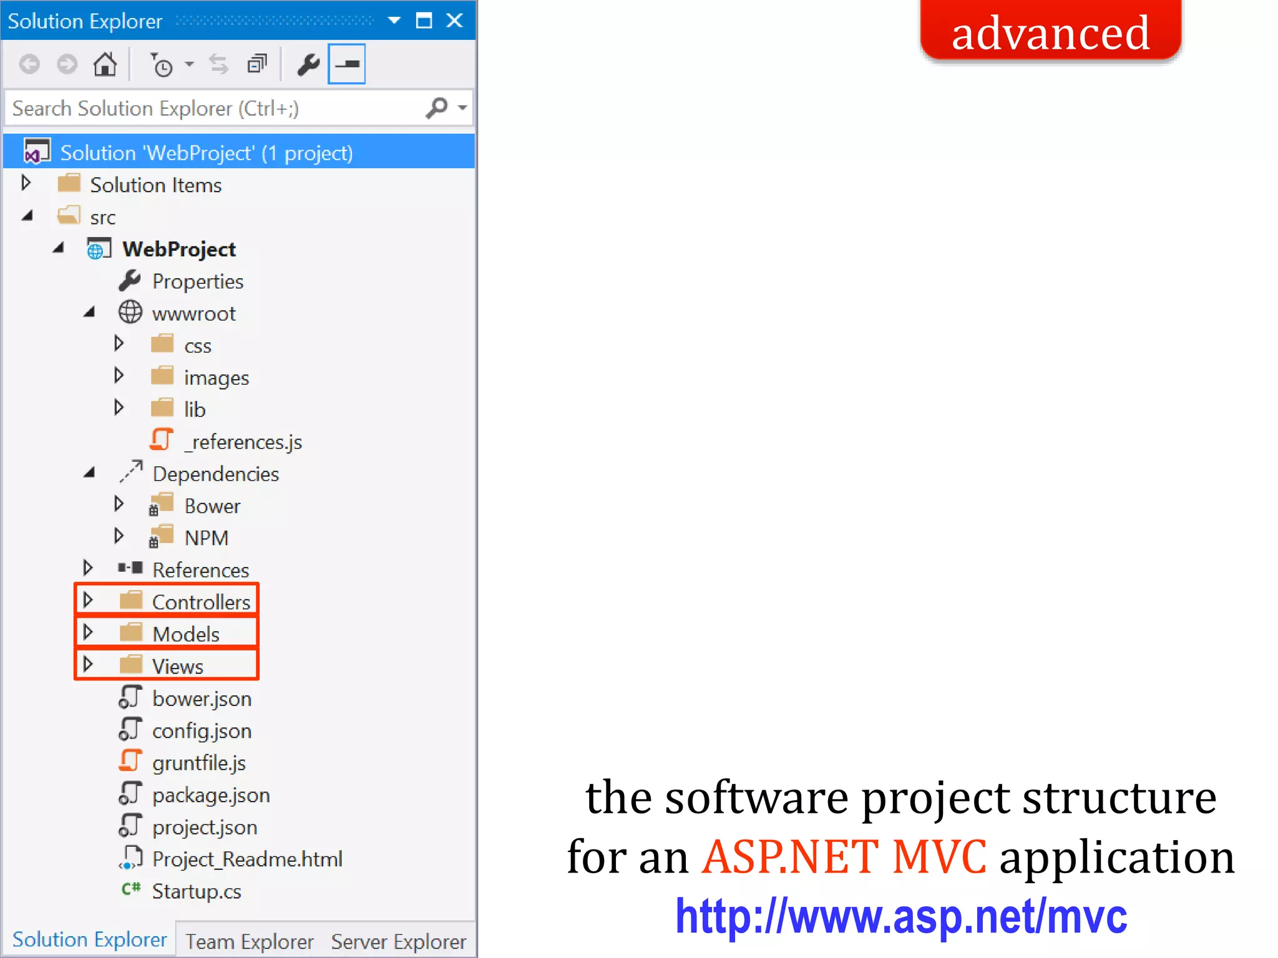Select the lib folder icon
Viewport: 1278px width, 958px height.
(163, 408)
